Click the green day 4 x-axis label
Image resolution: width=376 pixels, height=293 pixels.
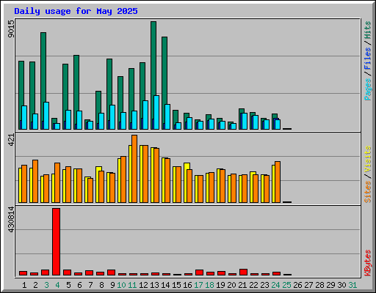[x=57, y=285]
